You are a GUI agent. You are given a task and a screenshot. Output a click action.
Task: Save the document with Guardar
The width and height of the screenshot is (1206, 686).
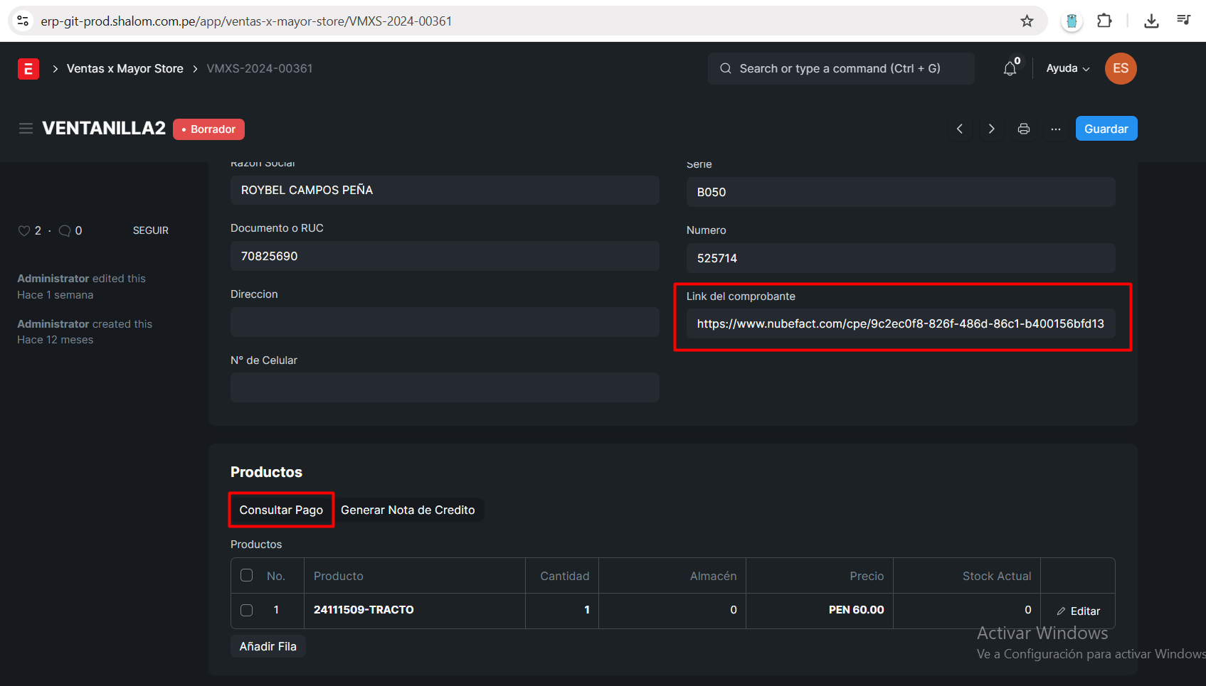pyautogui.click(x=1106, y=129)
